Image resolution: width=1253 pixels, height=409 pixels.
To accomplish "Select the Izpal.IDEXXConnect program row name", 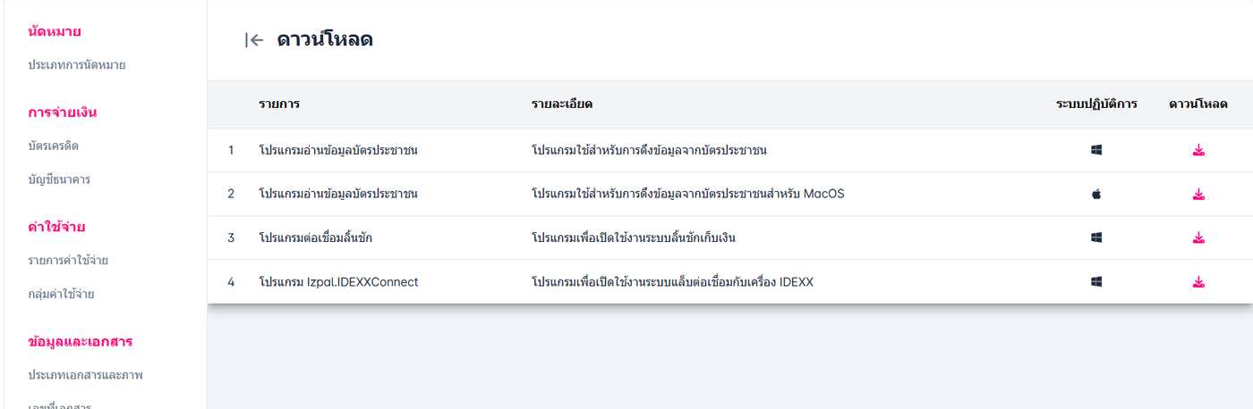I will (337, 282).
